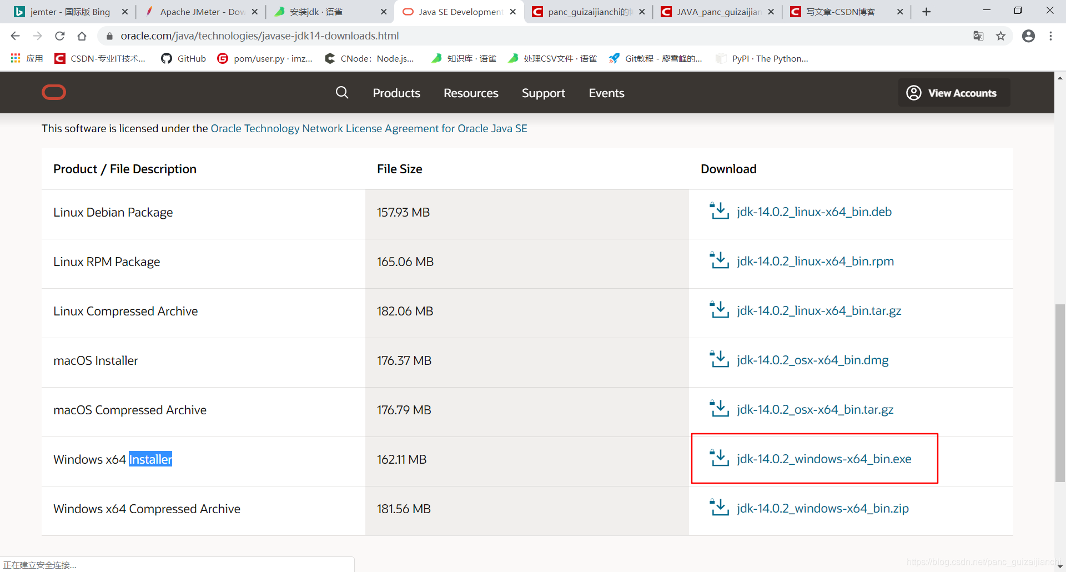Open the Resources menu
The width and height of the screenshot is (1066, 572).
pyautogui.click(x=471, y=93)
